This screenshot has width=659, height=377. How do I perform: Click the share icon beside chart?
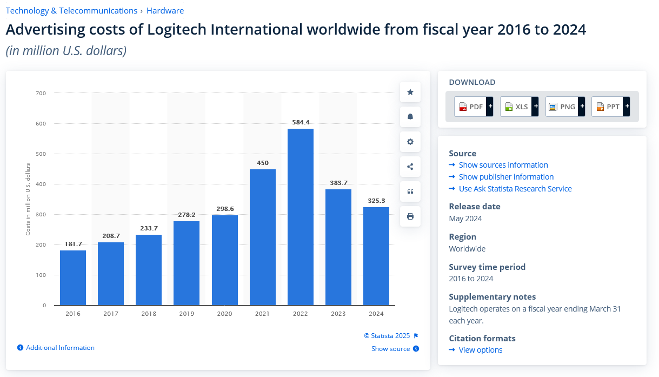(x=410, y=167)
